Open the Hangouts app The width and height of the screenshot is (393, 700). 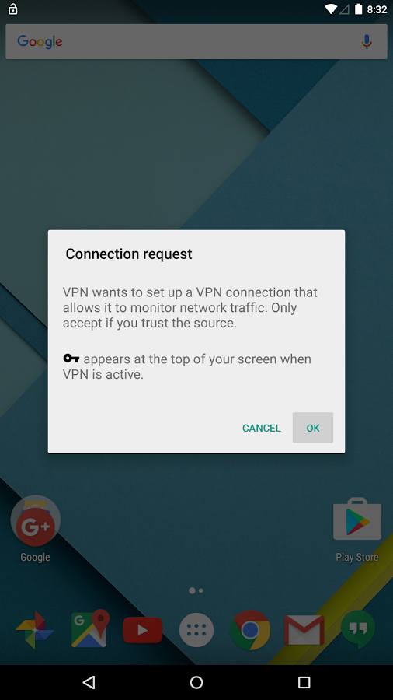click(x=358, y=629)
